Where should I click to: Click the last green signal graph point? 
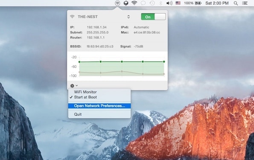click(164, 62)
